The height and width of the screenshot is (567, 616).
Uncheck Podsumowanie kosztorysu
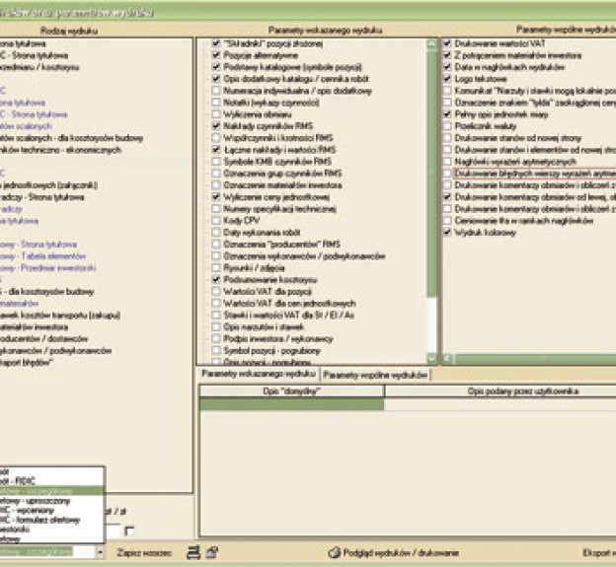point(216,280)
